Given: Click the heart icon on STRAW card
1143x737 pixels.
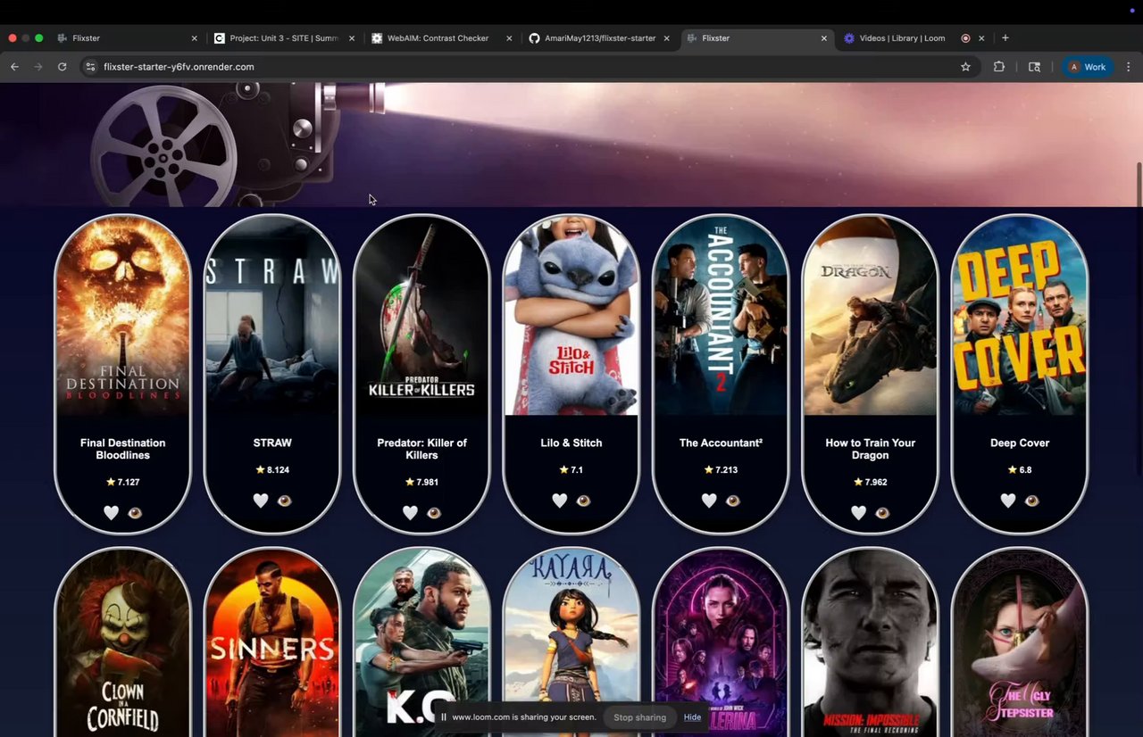Looking at the screenshot, I should pyautogui.click(x=260, y=501).
